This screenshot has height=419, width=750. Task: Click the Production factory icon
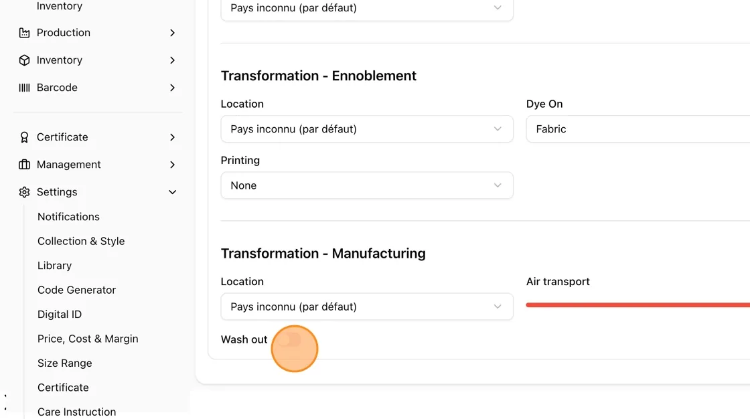24,33
